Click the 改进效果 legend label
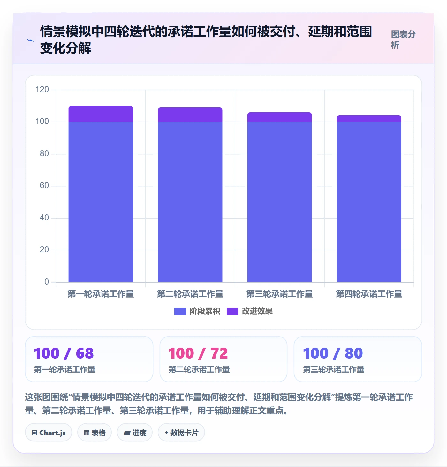Screen dimensions: 447x467 [257, 311]
